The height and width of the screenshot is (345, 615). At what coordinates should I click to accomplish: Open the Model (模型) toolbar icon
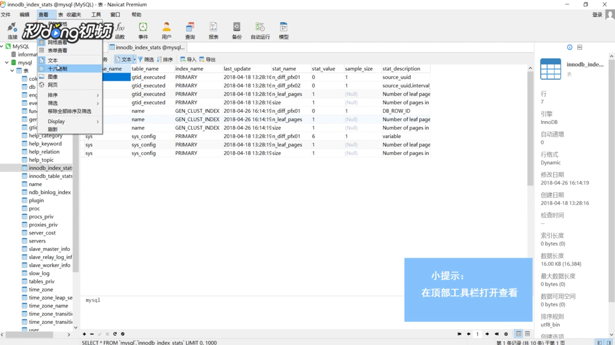pyautogui.click(x=284, y=31)
